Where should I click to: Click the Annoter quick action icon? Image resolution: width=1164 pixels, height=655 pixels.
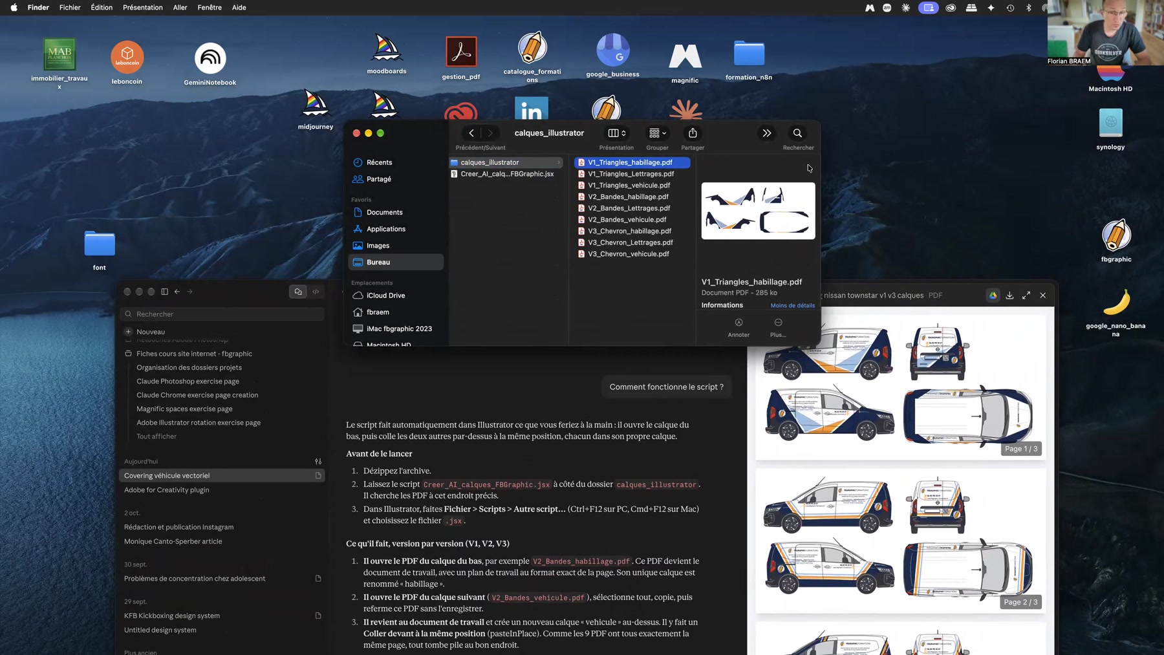[x=738, y=323]
